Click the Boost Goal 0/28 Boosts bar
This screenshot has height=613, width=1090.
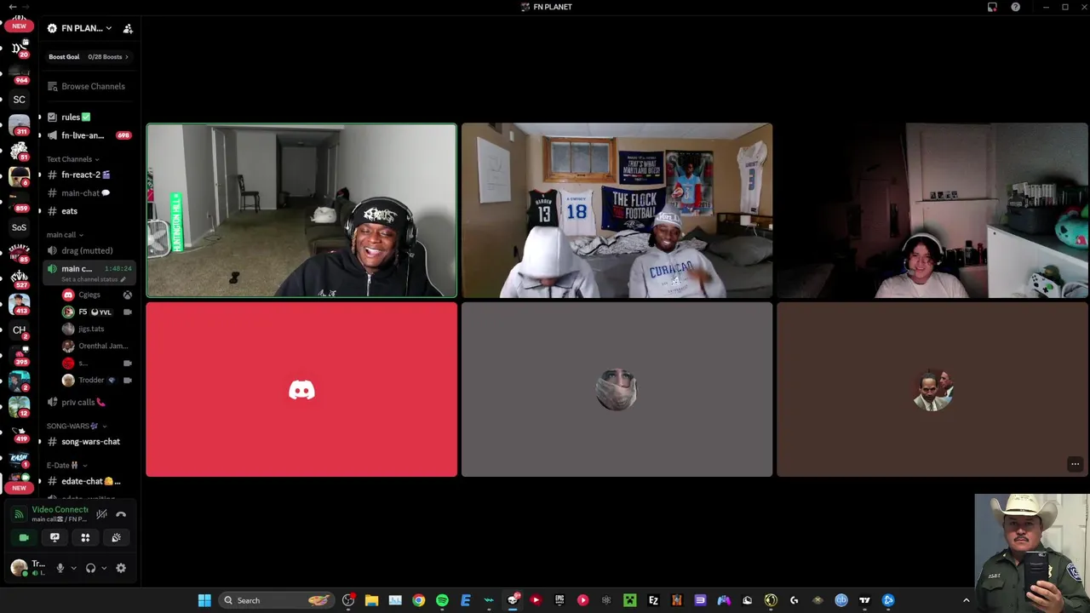pos(89,57)
